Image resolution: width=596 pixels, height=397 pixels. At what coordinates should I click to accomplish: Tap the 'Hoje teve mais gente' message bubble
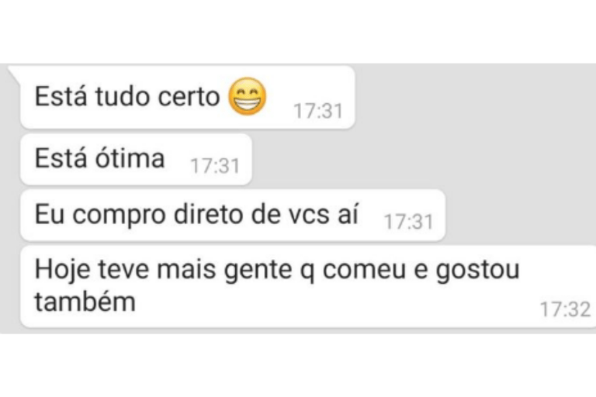pos(308,286)
